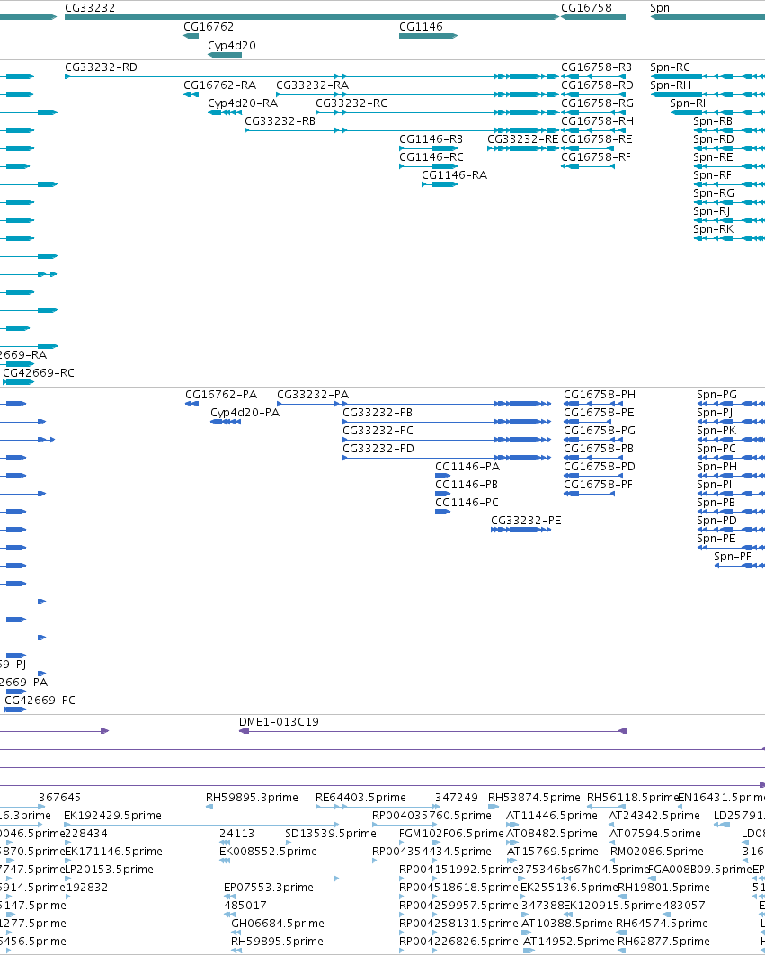The width and height of the screenshot is (765, 955).
Task: Click EST SD13539.5prime
Action: (x=331, y=834)
